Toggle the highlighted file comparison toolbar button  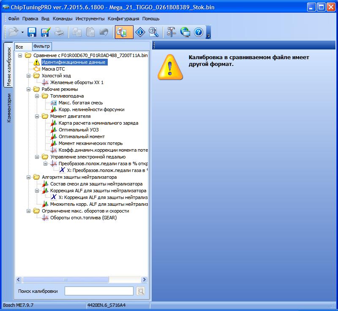pos(124,32)
